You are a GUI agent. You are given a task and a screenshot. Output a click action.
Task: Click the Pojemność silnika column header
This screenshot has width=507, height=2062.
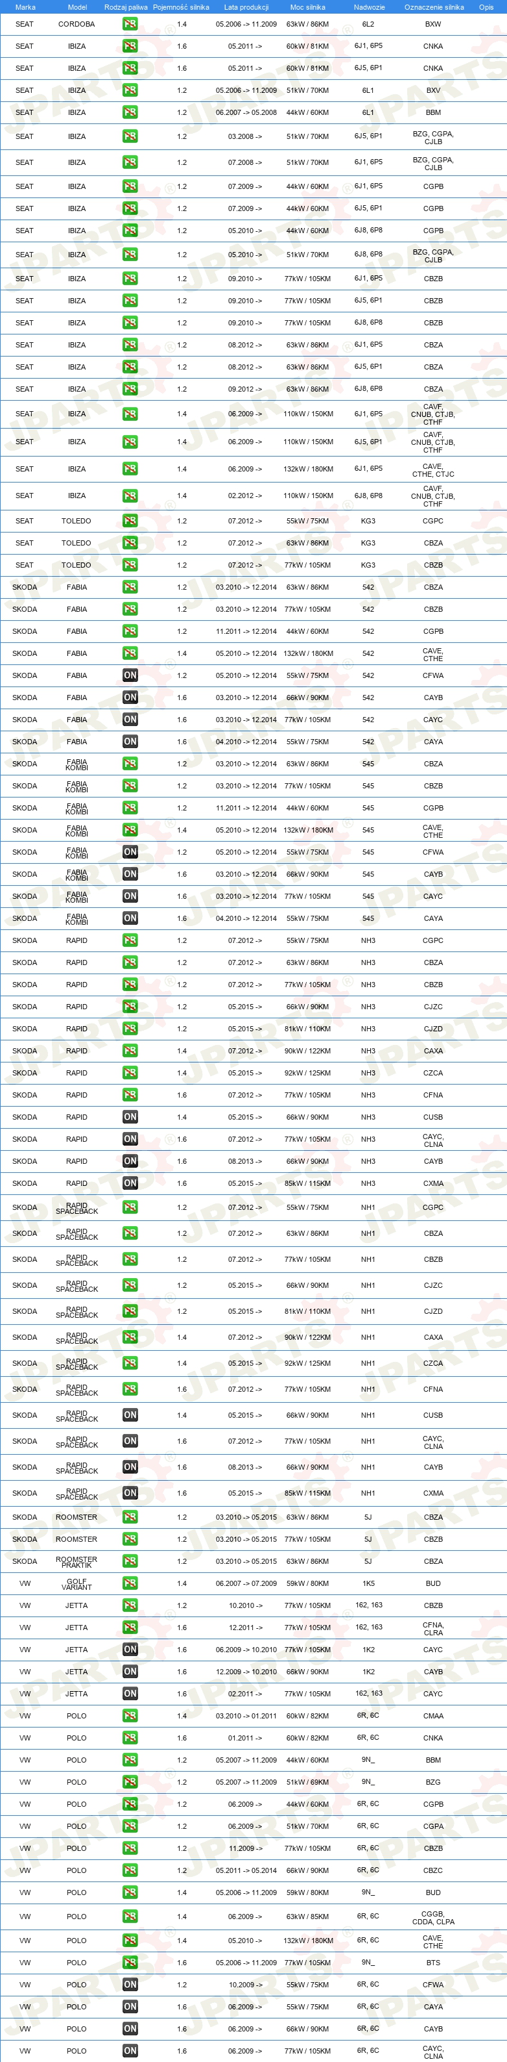click(181, 6)
